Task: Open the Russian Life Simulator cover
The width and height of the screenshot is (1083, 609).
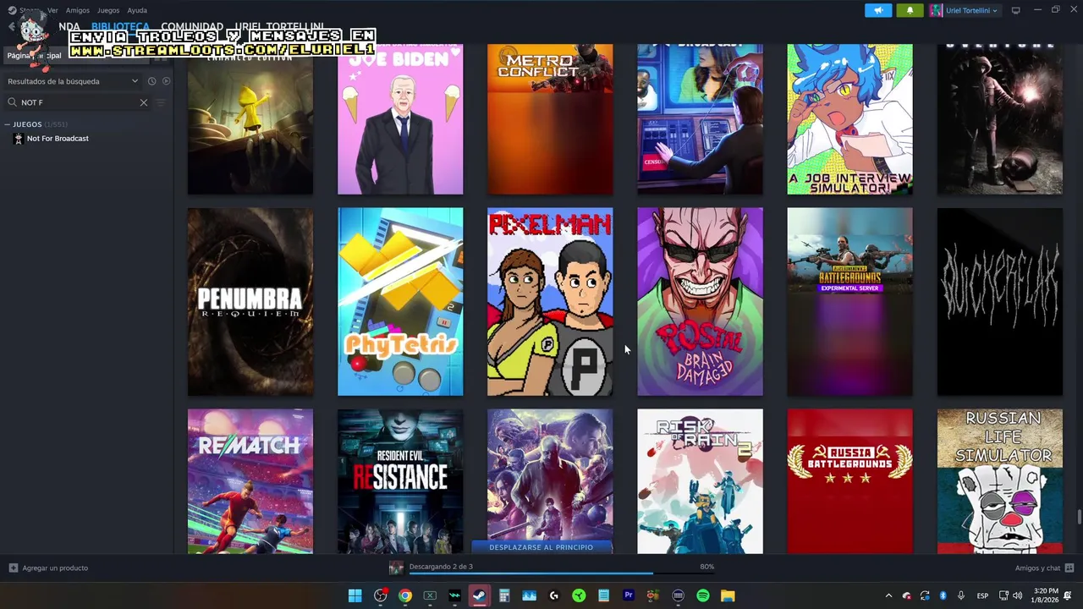Action: 999,481
